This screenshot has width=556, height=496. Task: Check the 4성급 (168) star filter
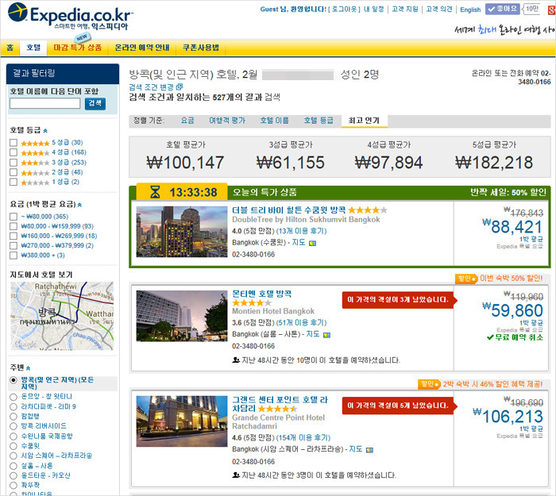14,152
